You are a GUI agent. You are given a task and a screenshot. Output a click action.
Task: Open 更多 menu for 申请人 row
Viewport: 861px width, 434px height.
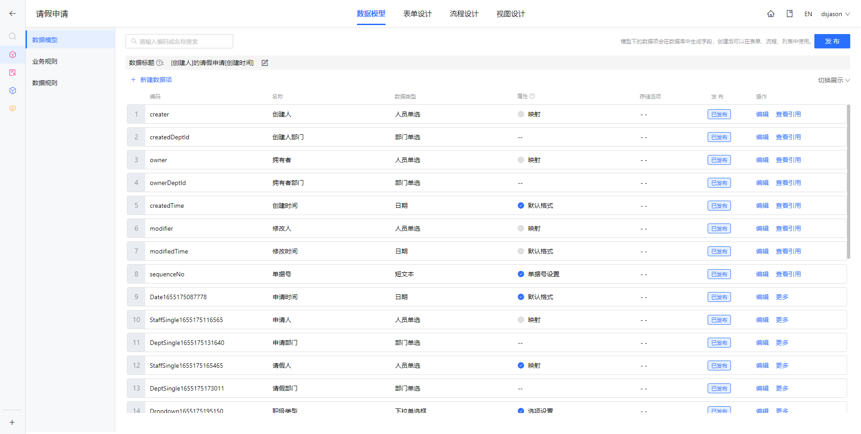782,320
